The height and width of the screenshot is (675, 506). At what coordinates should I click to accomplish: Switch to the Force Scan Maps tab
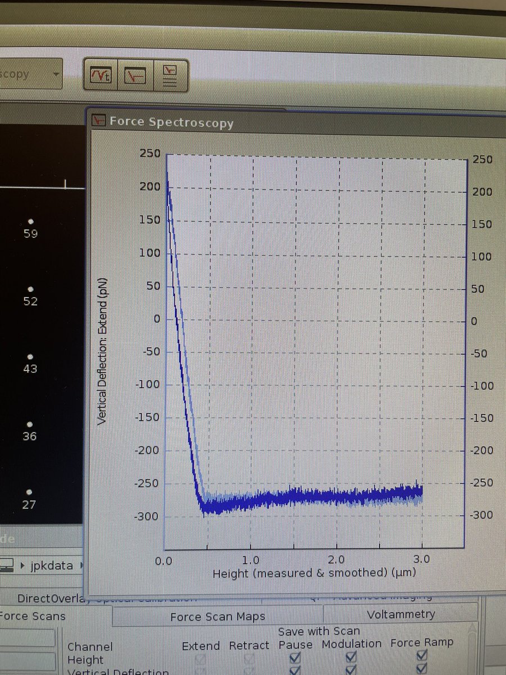218,616
